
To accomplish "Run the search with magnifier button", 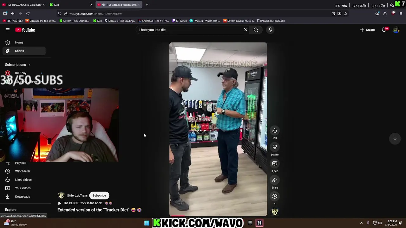I will coord(256,30).
